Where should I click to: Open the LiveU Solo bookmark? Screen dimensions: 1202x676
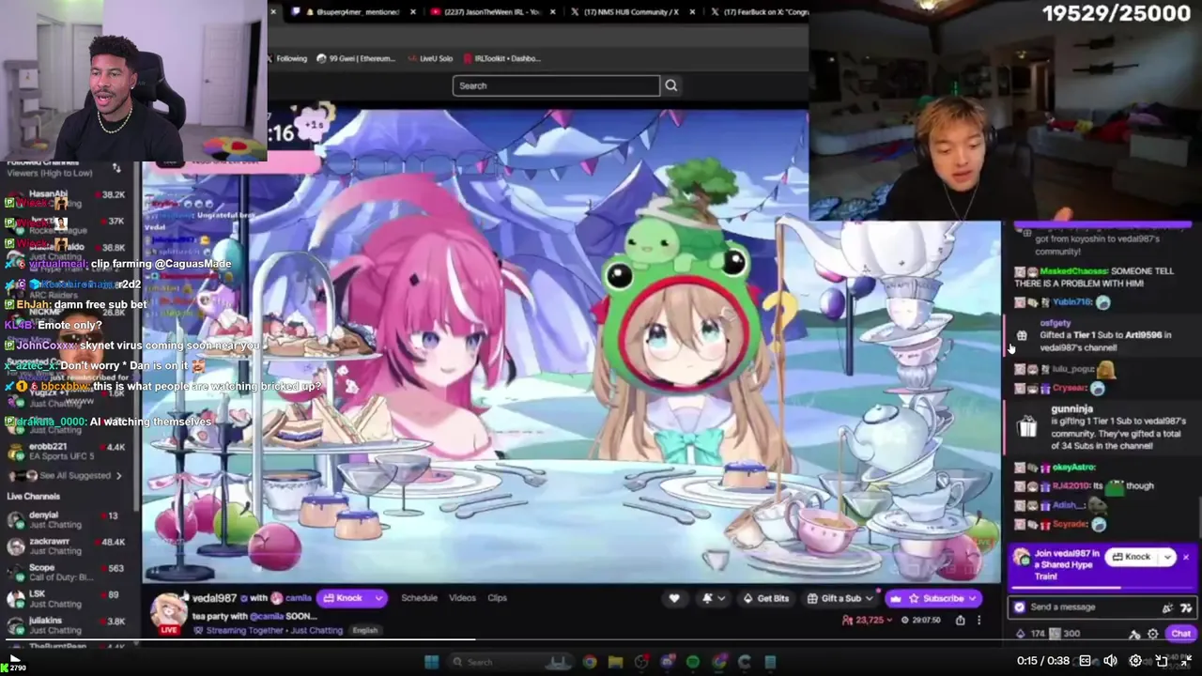[x=430, y=58]
